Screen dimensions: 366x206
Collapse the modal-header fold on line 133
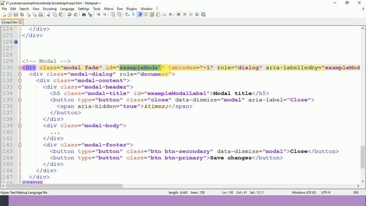click(x=20, y=87)
